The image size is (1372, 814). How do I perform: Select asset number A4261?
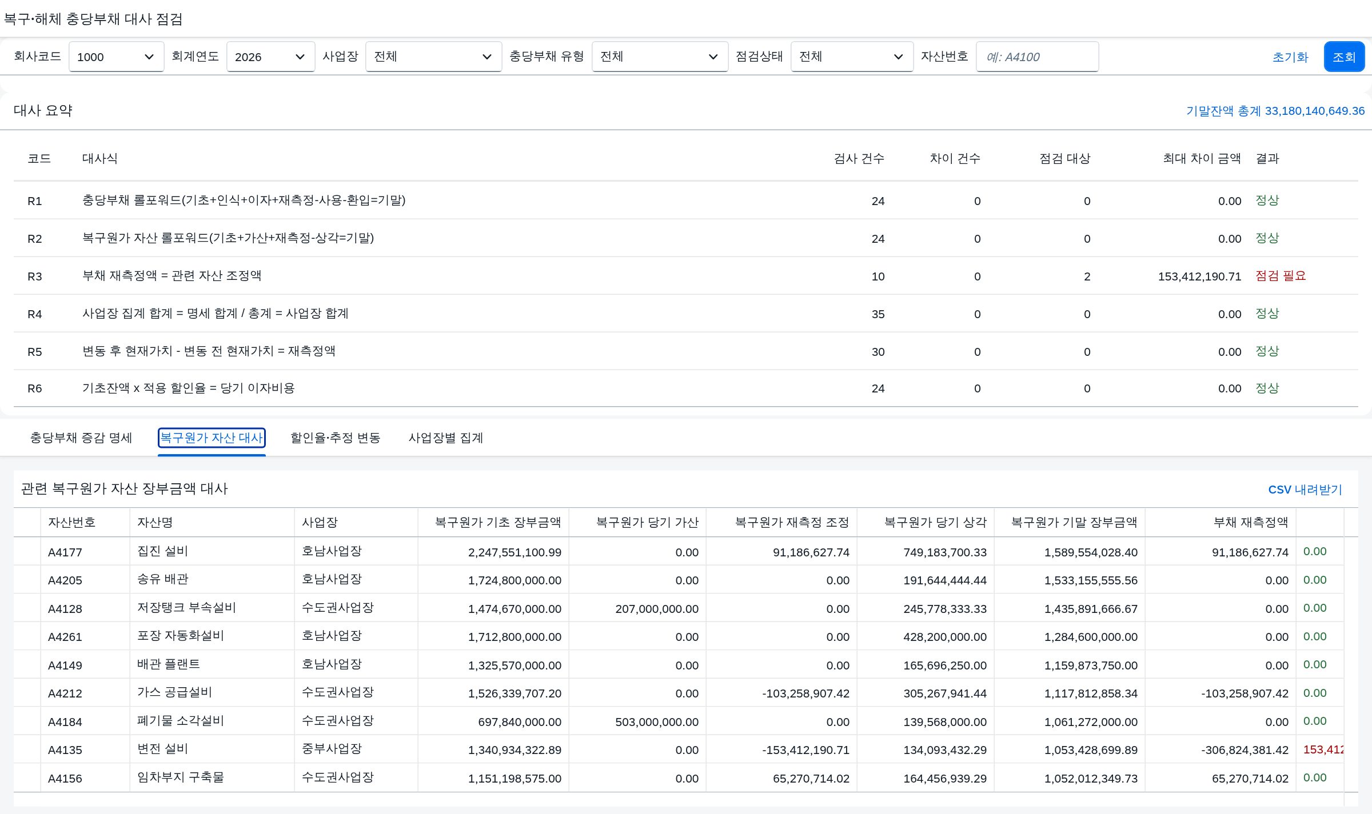point(65,637)
